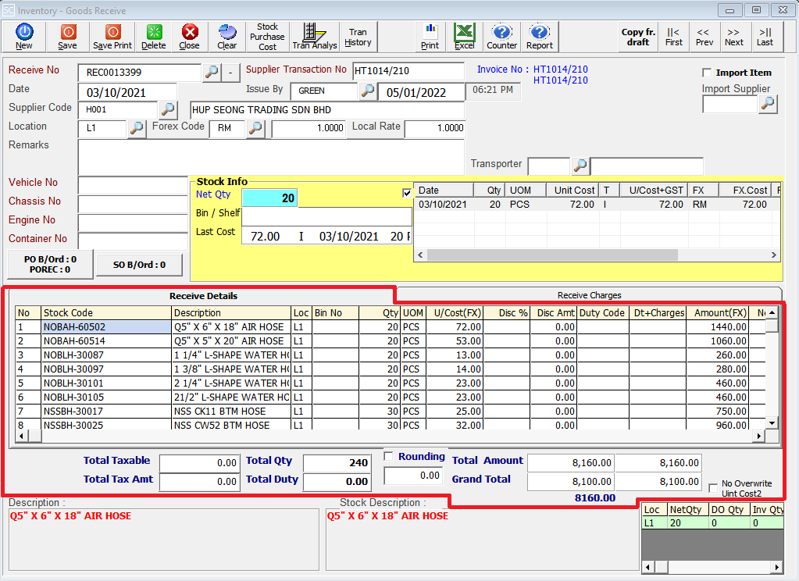Enable the Rounding checkbox
This screenshot has width=799, height=581.
coord(388,456)
